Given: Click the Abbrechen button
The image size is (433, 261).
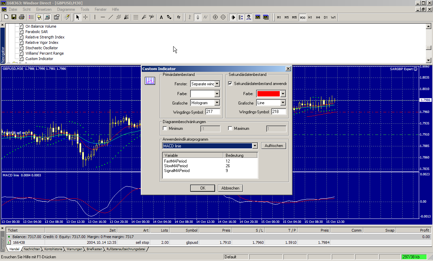Looking at the screenshot, I should pyautogui.click(x=230, y=188).
